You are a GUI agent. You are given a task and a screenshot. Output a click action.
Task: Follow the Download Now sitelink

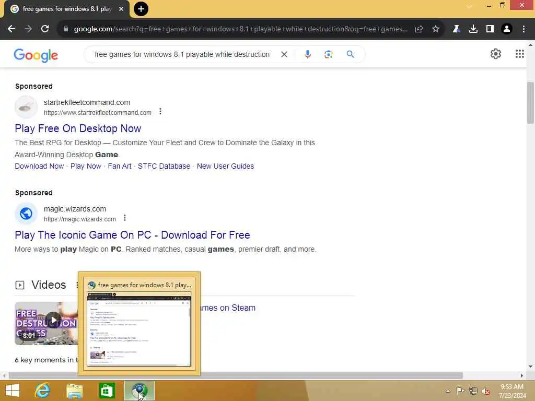pos(39,166)
